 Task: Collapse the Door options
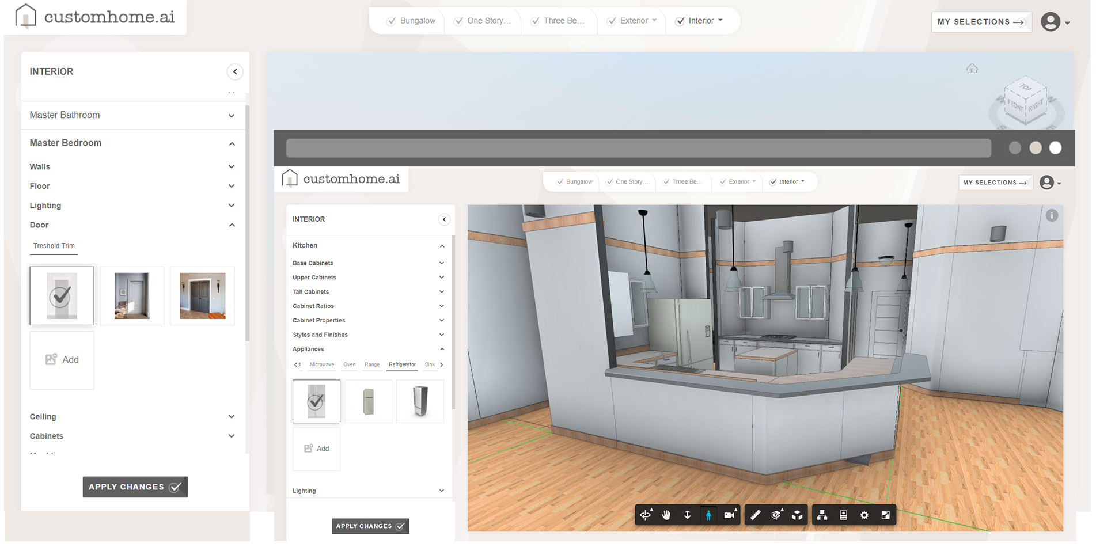(x=133, y=225)
